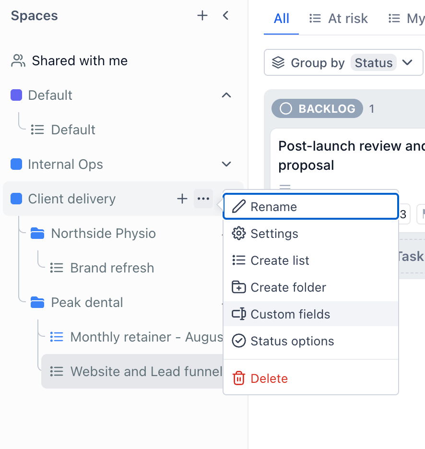Add a new space with the plus icon
The image size is (425, 449).
202,15
